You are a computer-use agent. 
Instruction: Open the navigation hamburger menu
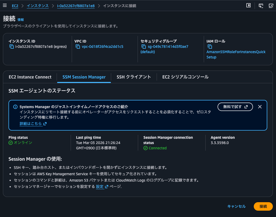(x=5, y=5)
